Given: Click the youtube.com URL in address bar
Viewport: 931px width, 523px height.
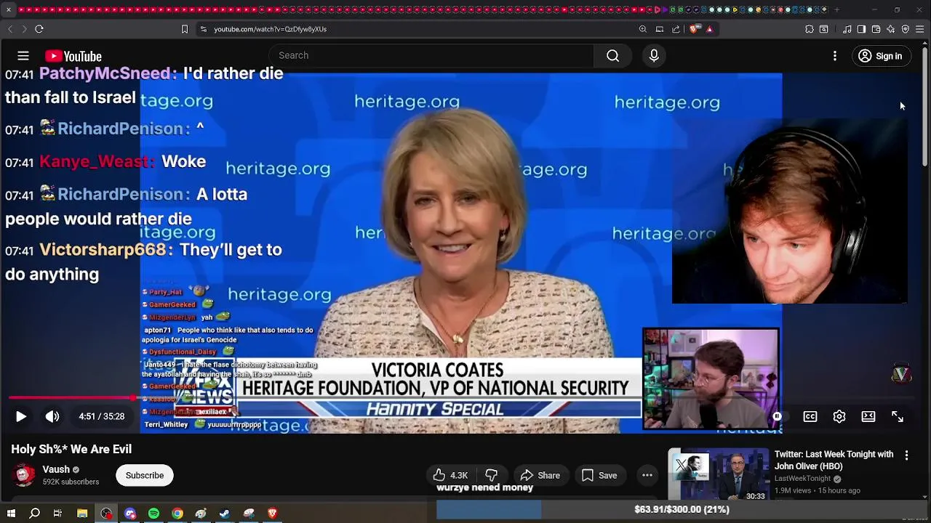Looking at the screenshot, I should tap(270, 29).
